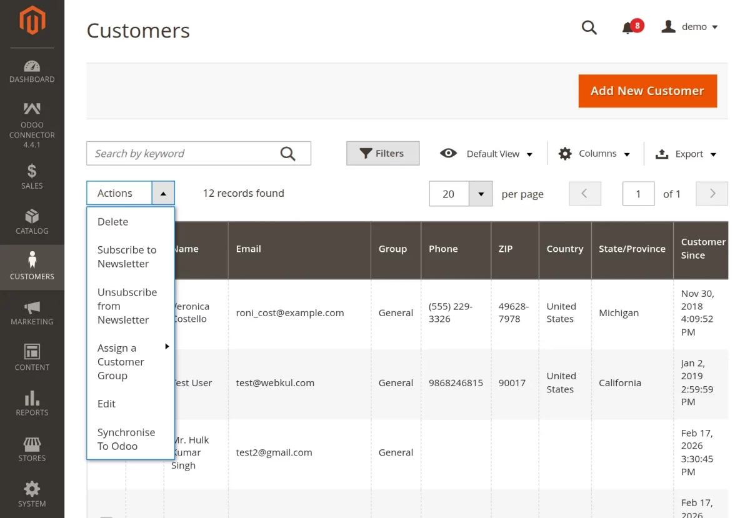Open the Content sidebar menu
This screenshot has height=518, width=750.
32,357
